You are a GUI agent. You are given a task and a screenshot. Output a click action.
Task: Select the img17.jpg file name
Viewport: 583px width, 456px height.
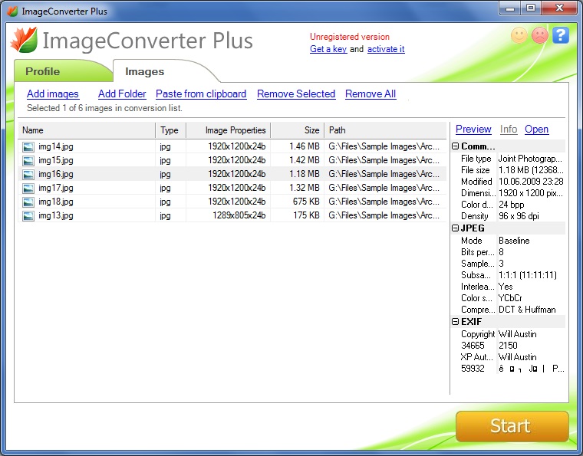[56, 188]
